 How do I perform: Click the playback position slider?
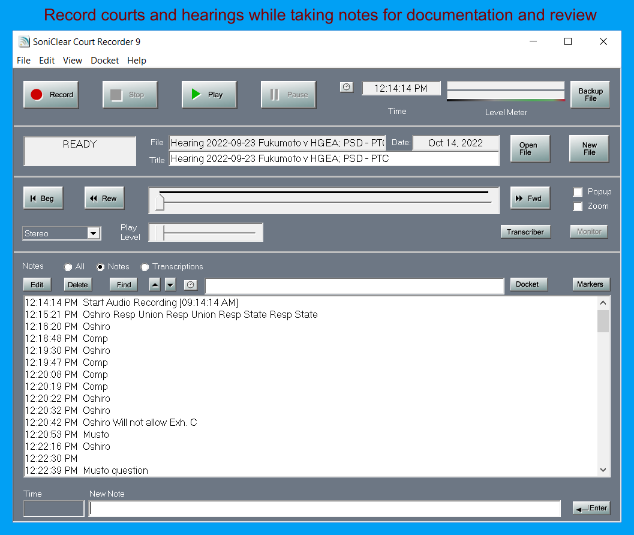[x=324, y=200]
